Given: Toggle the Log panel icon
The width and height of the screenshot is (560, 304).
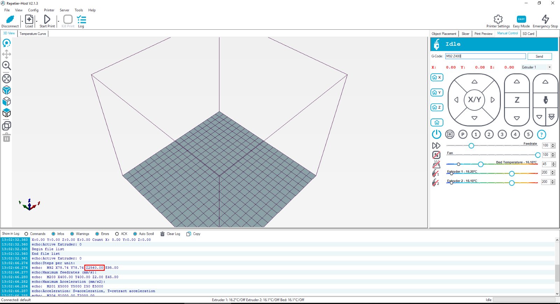Looking at the screenshot, I should 81,19.
